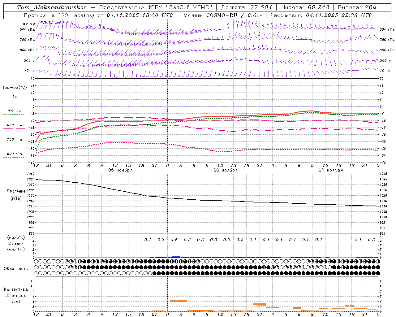This screenshot has width=396, height=317.
Task: Click the black pressure curve line
Action: pyautogui.click(x=207, y=200)
